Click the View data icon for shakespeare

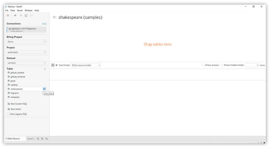(x=44, y=89)
